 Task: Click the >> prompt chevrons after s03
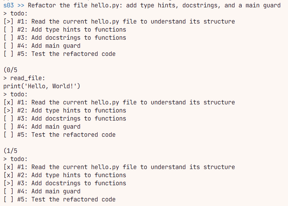(x=21, y=5)
